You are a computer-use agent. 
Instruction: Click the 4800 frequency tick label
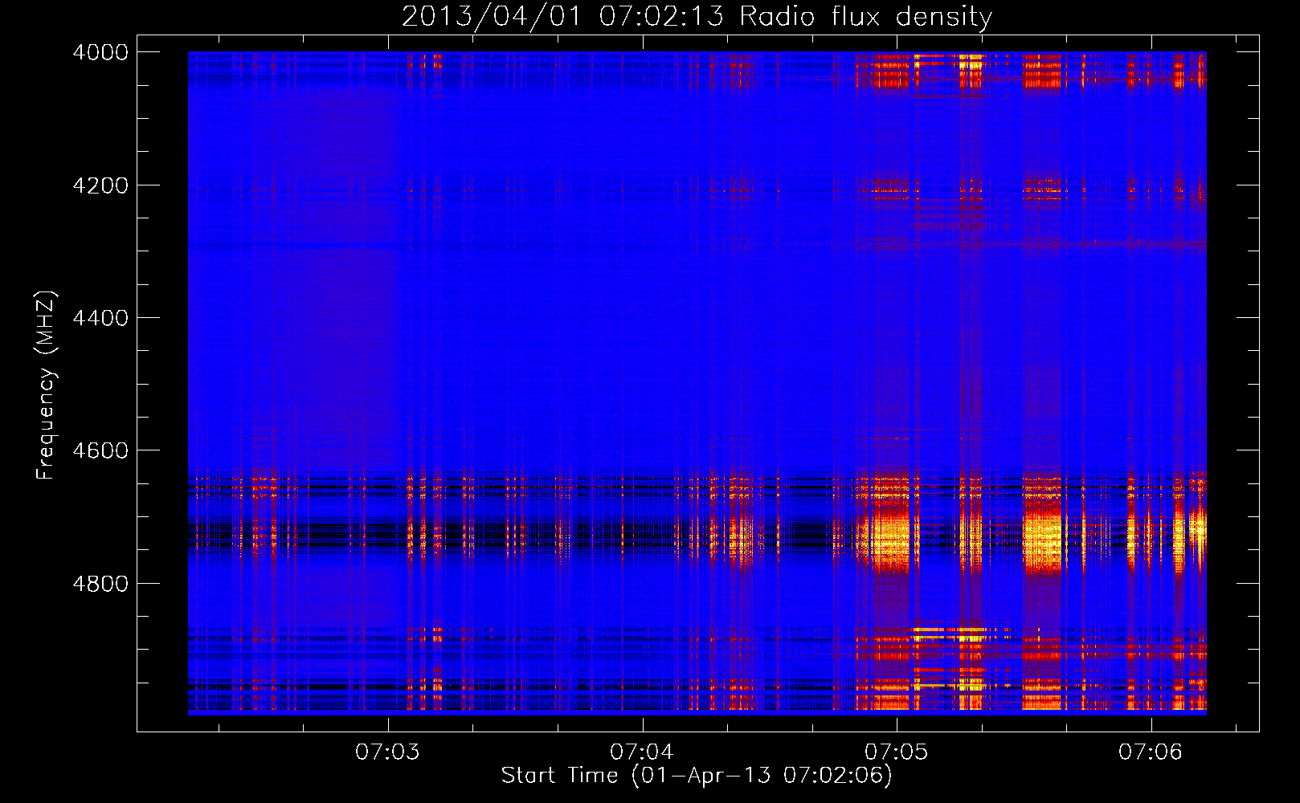point(100,584)
